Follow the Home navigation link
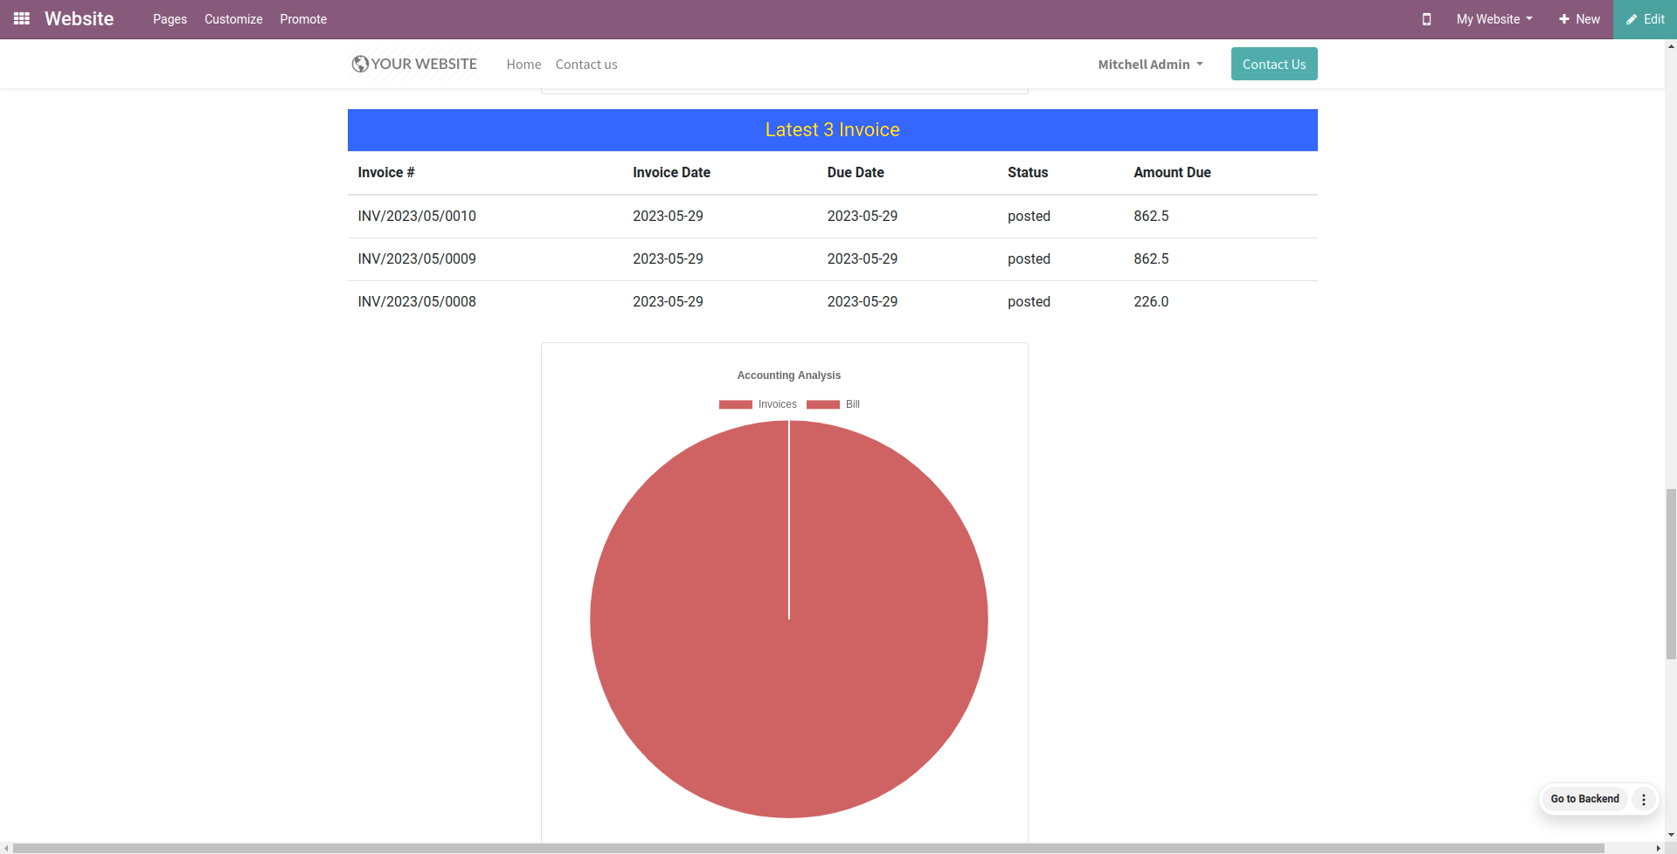This screenshot has width=1677, height=854. coord(523,65)
